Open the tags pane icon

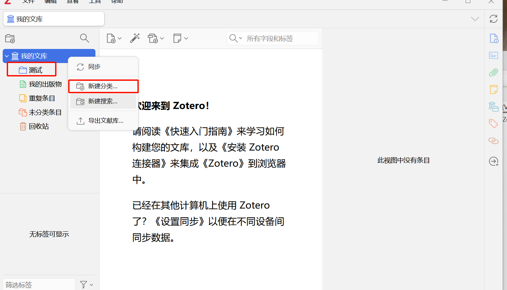[x=493, y=123]
